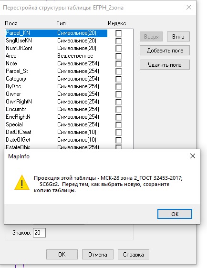Close the table structure rebuild window
This screenshot has width=207, height=268.
189,7
